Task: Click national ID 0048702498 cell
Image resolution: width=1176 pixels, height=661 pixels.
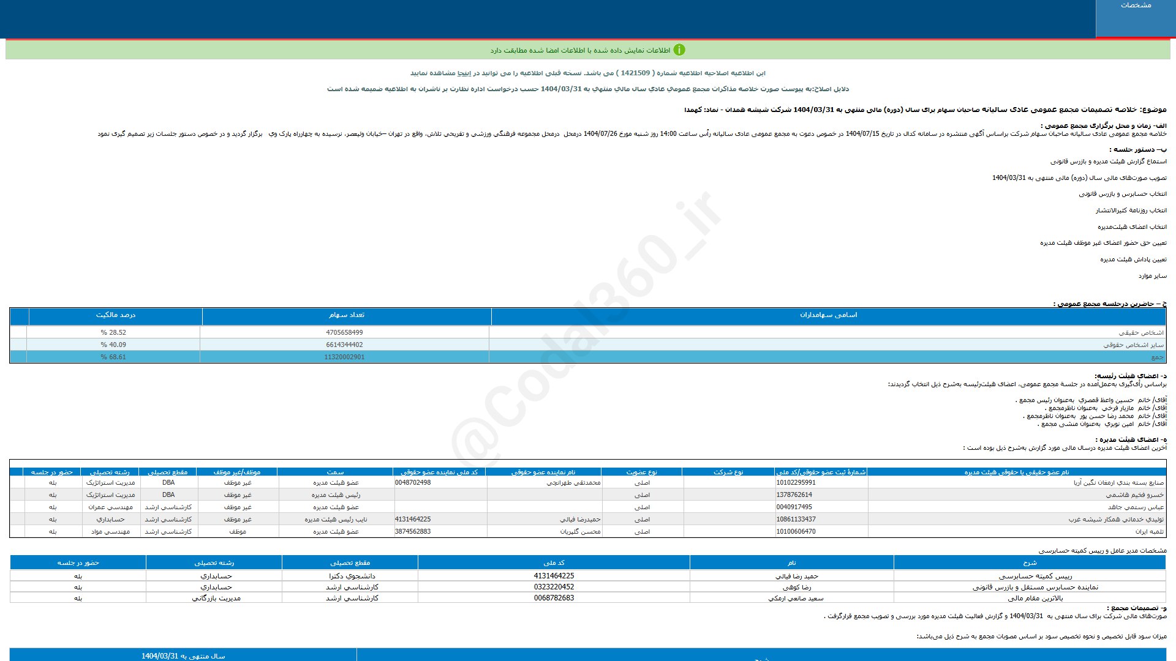Action: tap(413, 483)
